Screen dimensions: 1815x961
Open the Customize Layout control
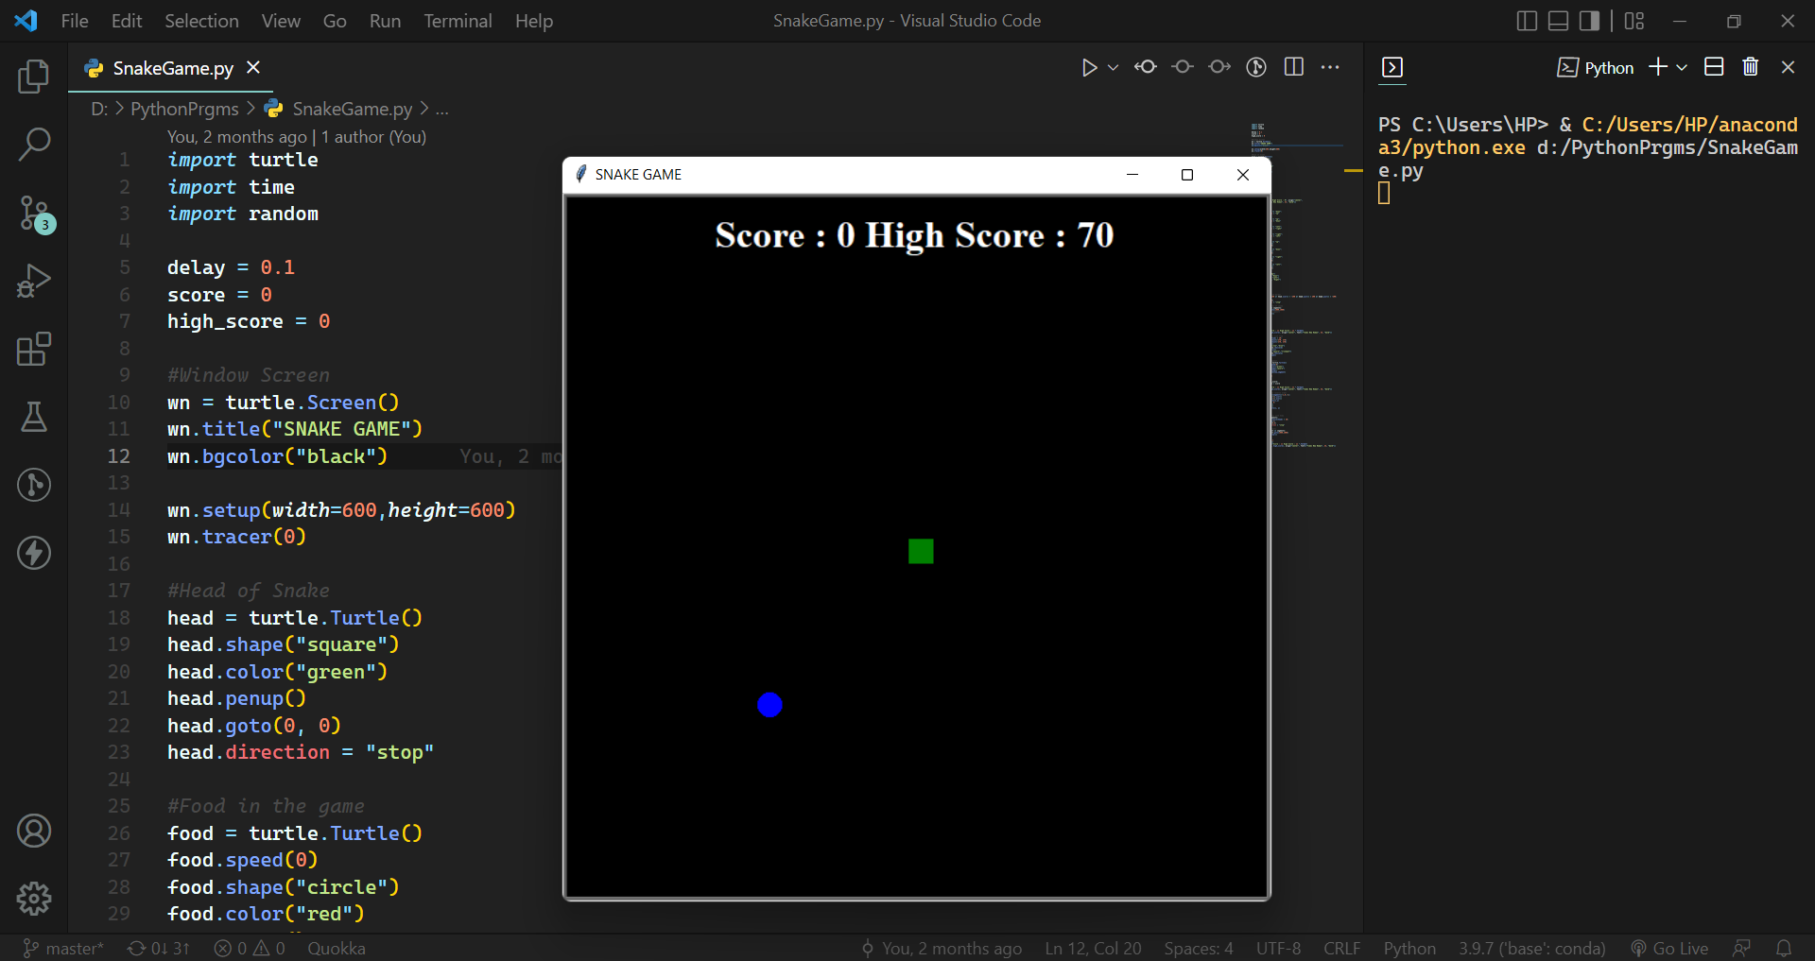[1634, 21]
